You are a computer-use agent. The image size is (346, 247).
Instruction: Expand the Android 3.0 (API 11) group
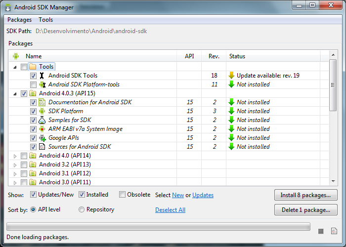pos(15,183)
